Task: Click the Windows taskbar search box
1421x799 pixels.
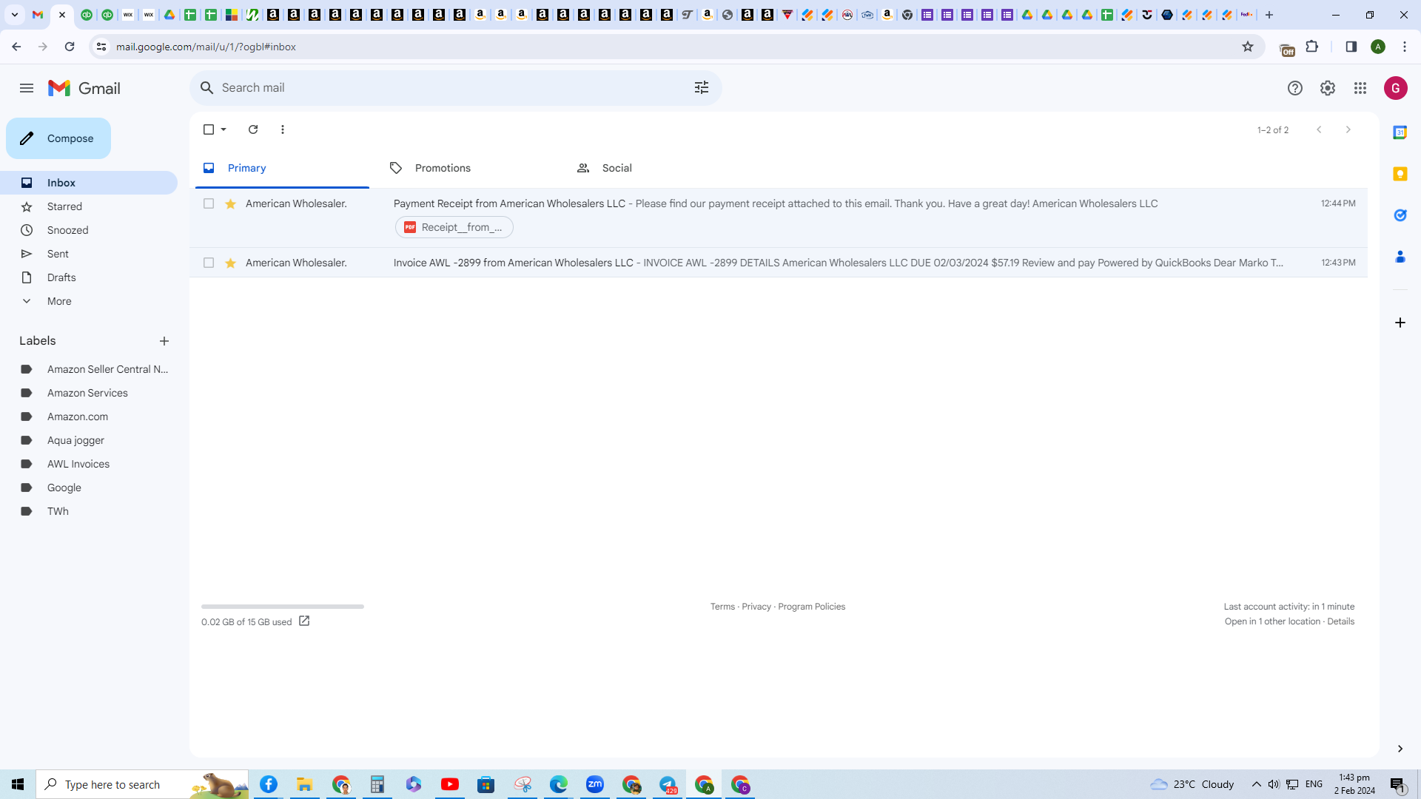Action: click(142, 784)
